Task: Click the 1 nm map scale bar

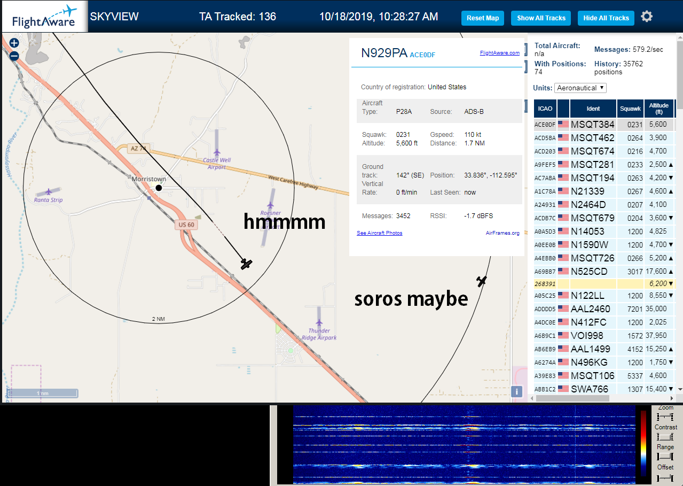Action: 43,394
